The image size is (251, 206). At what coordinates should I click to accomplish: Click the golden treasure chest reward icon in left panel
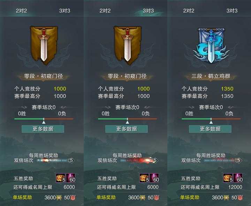click(x=61, y=178)
